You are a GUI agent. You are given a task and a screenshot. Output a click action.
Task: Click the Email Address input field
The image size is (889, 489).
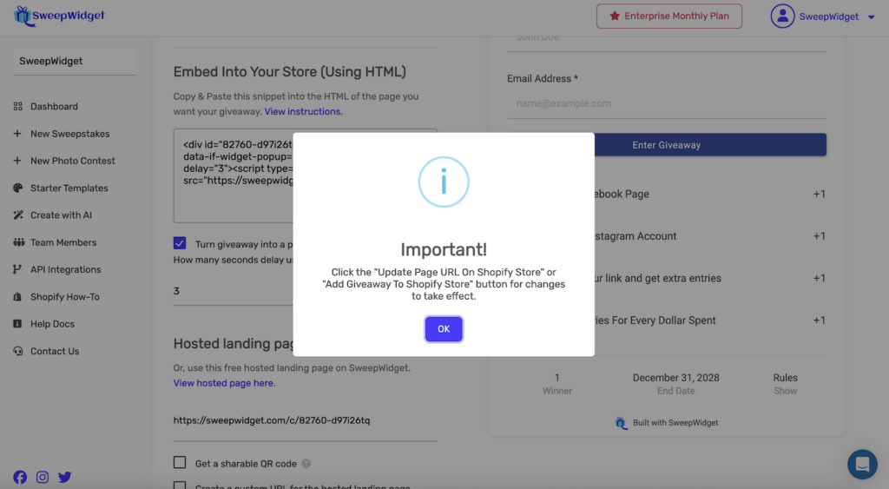pos(666,103)
